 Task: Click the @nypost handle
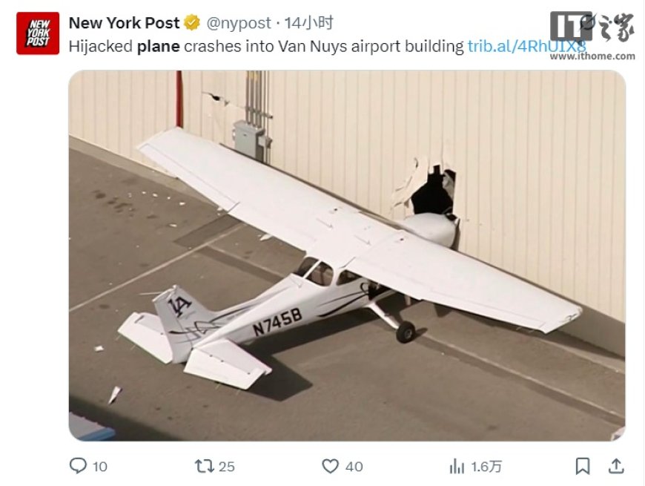point(239,23)
